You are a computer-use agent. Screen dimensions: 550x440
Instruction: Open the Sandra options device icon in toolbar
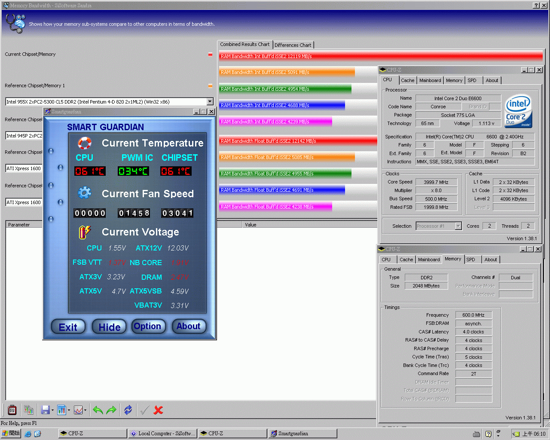[12, 410]
